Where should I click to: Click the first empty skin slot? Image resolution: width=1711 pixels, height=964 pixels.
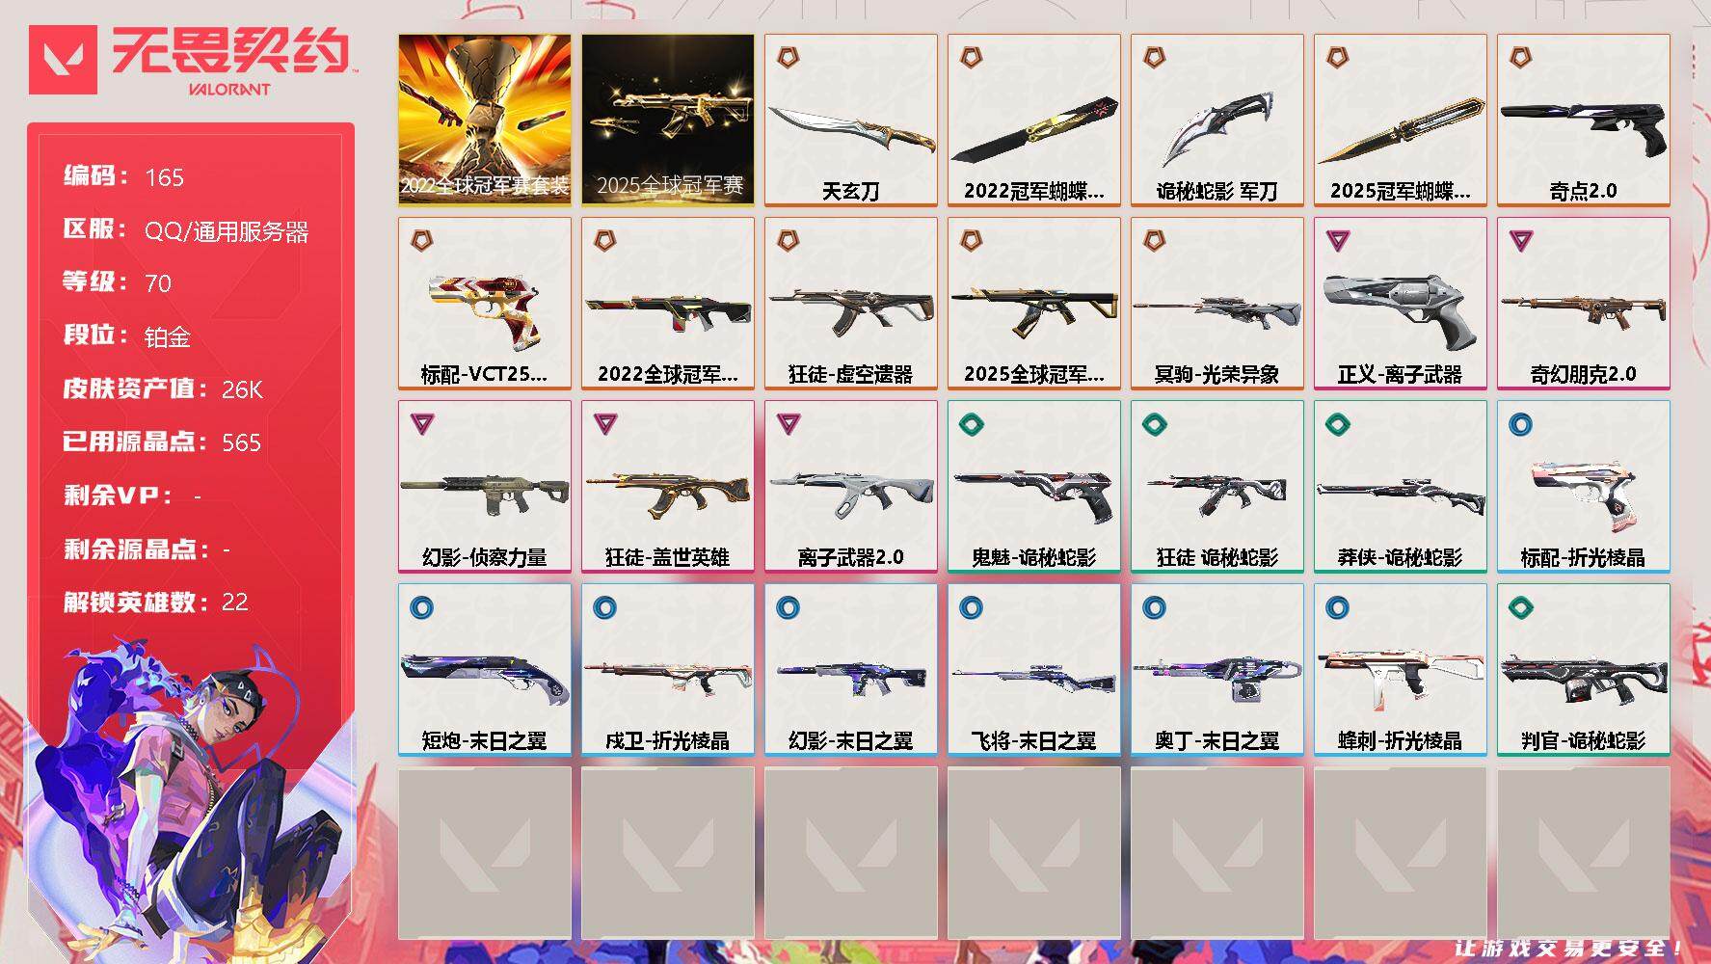tap(484, 853)
